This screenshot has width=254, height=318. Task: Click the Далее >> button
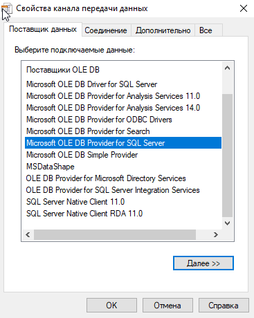[203, 263]
